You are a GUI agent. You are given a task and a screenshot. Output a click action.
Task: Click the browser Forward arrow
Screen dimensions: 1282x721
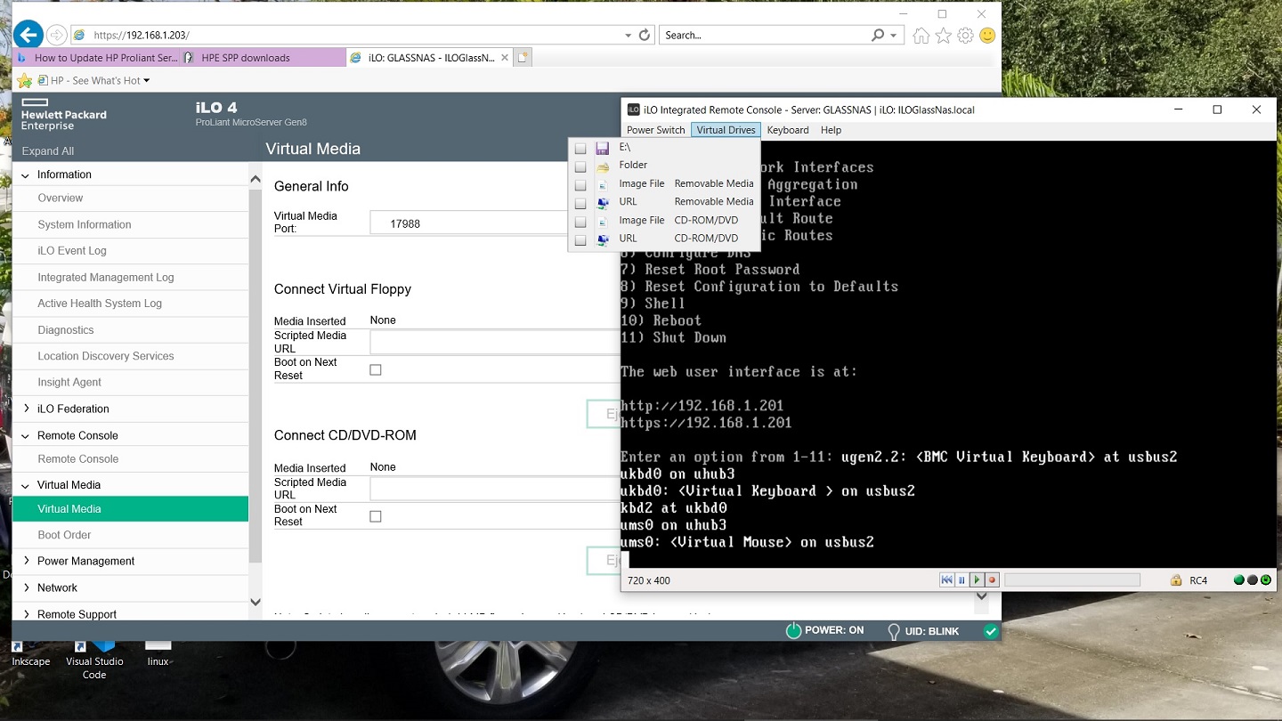(56, 36)
